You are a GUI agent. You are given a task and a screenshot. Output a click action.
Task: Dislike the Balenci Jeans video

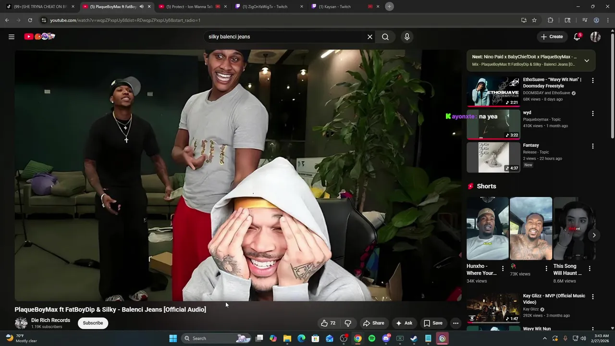click(x=348, y=323)
